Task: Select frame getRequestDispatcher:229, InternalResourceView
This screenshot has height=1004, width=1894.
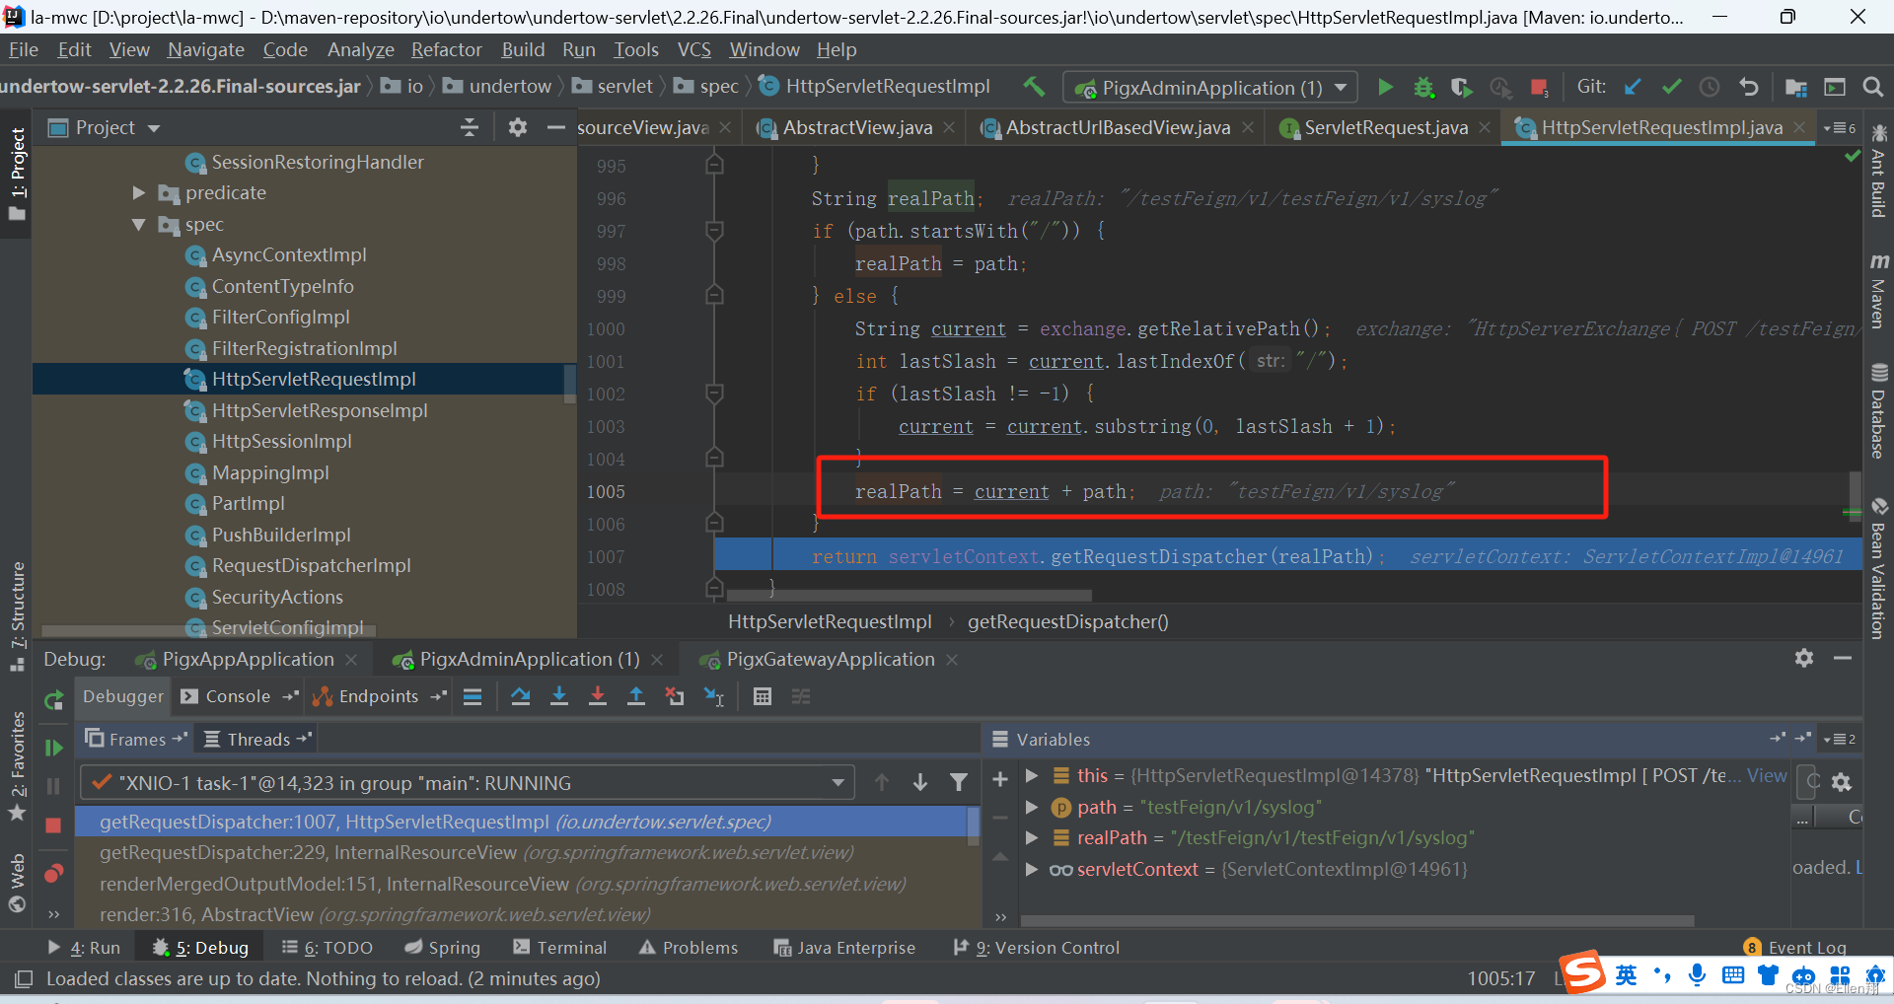Action: [x=476, y=853]
